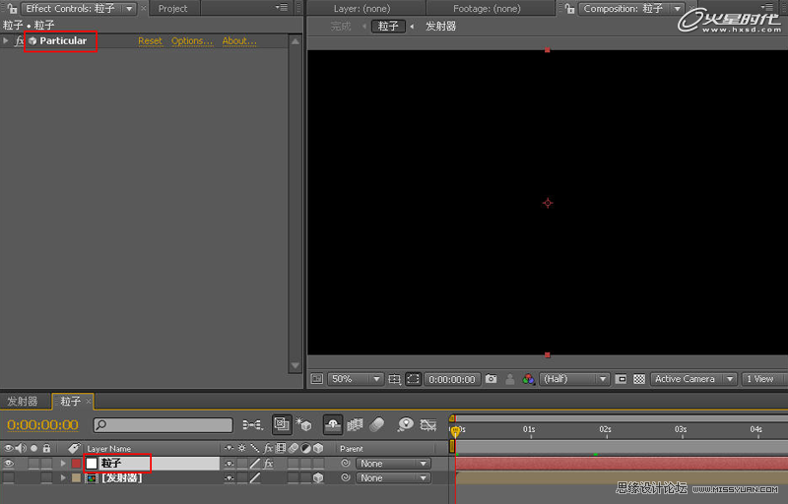
Task: Open the 1 View layout dropdown
Action: pyautogui.click(x=764, y=379)
